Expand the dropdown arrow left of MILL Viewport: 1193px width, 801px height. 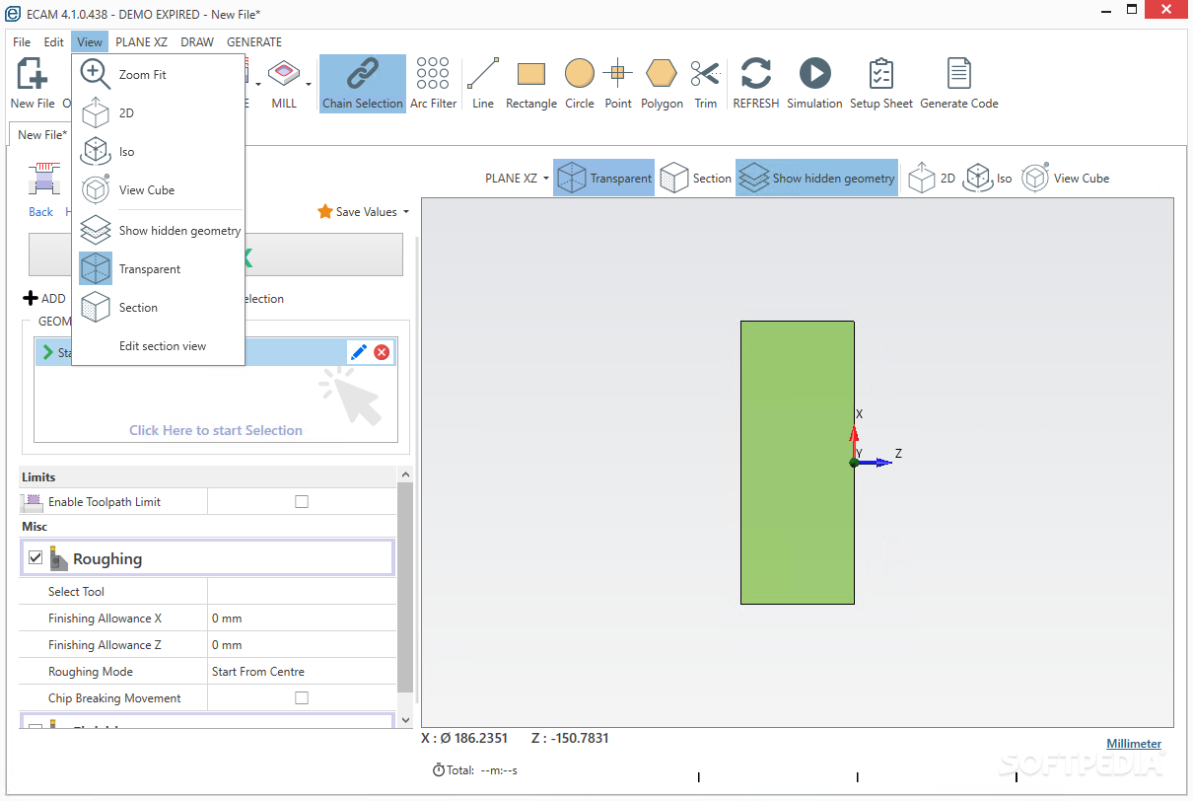click(258, 84)
